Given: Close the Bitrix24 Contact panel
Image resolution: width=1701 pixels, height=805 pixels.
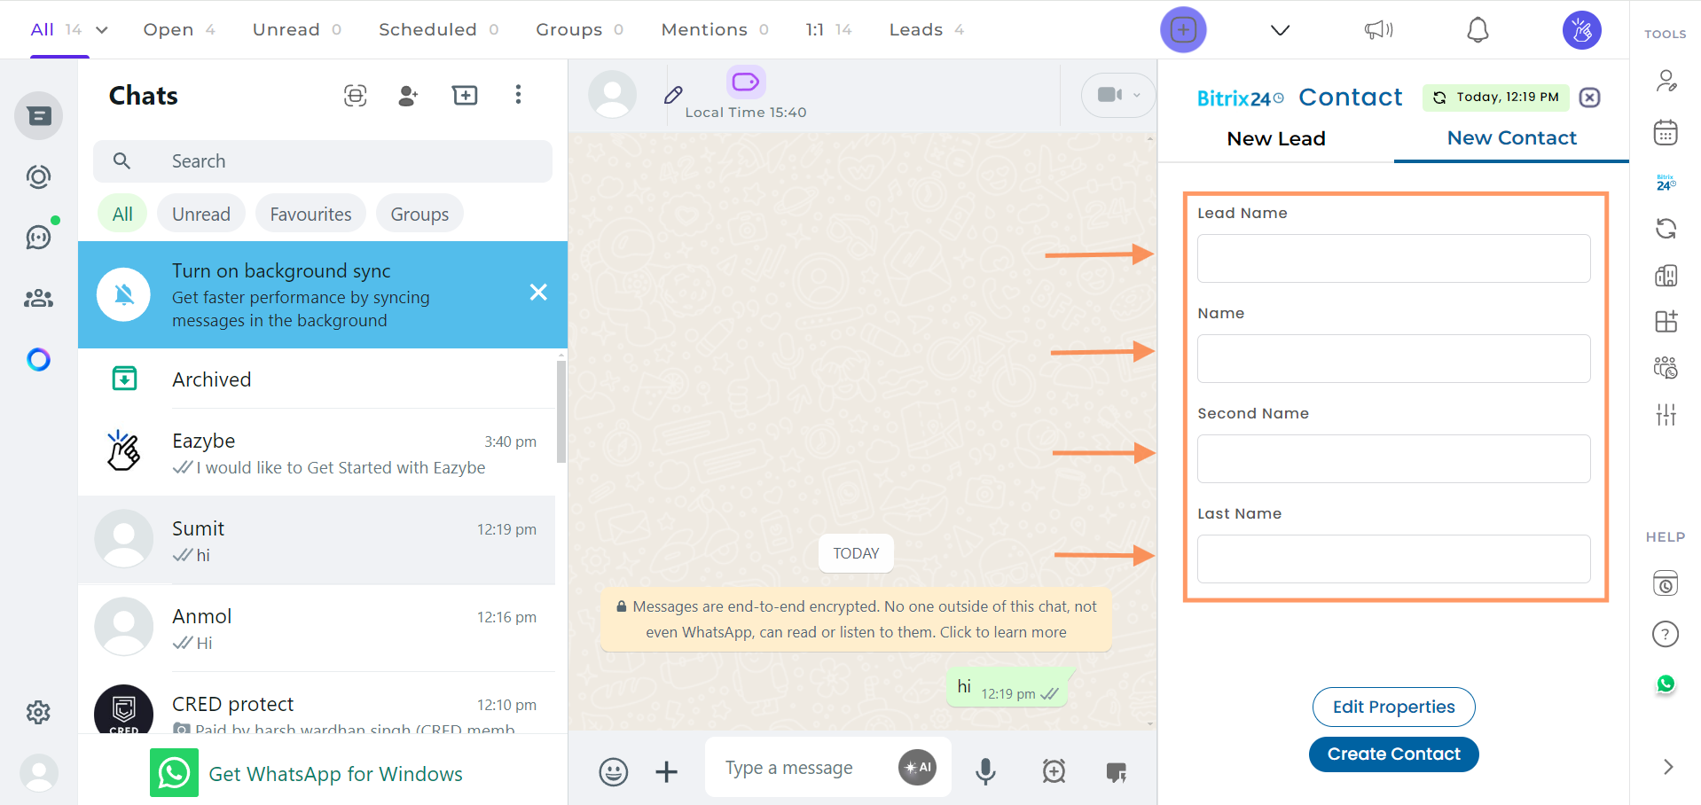Looking at the screenshot, I should coord(1590,98).
